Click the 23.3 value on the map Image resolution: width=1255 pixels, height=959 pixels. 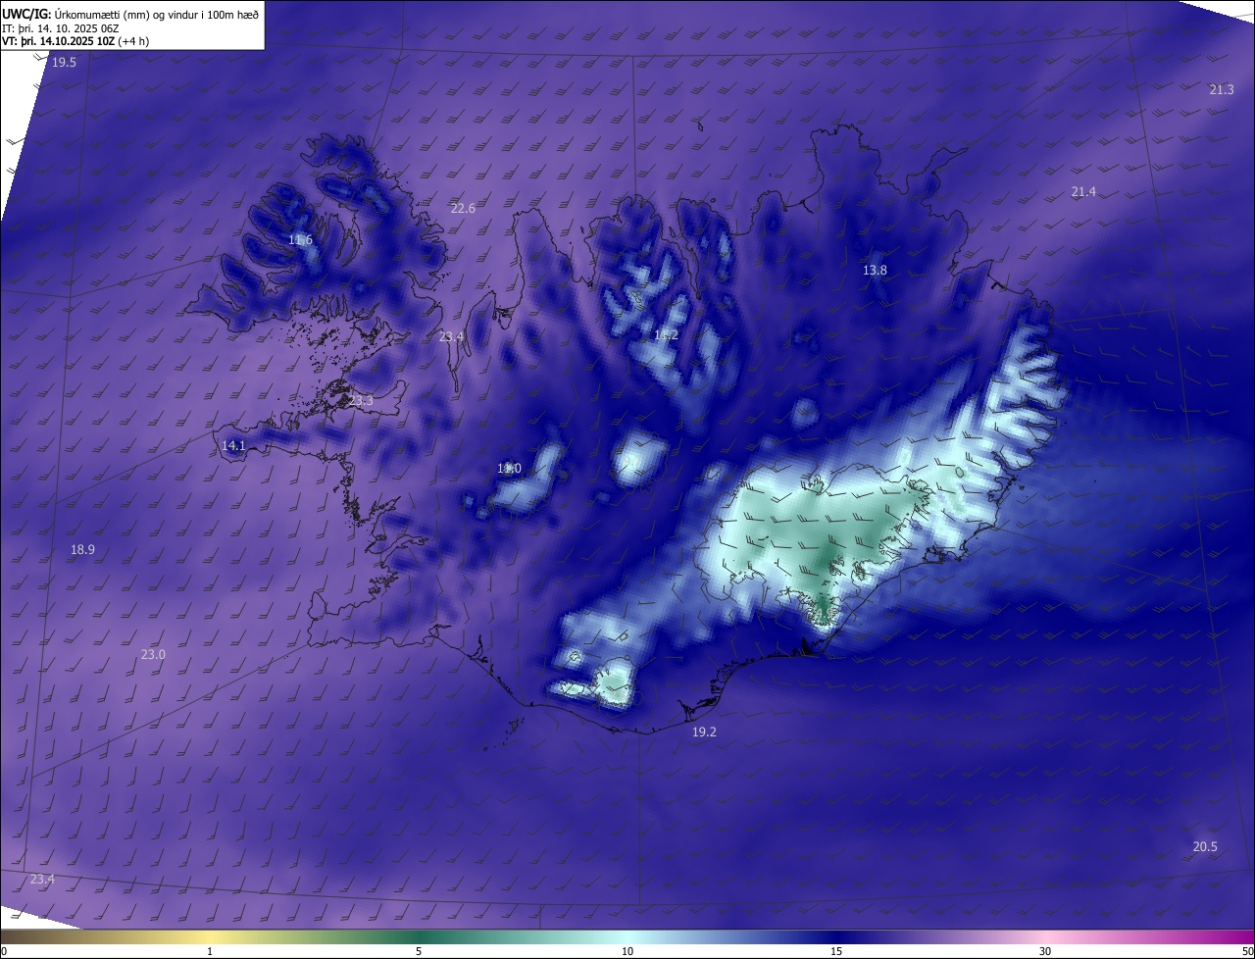coord(361,401)
